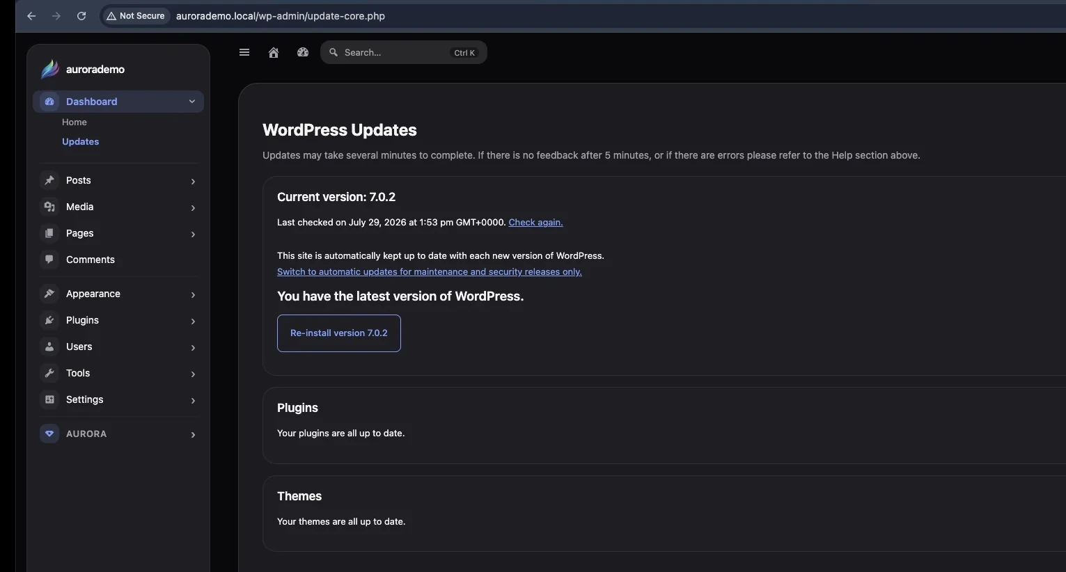Screen dimensions: 1066x572
Task: Select the Updates submenu item
Action: [81, 141]
